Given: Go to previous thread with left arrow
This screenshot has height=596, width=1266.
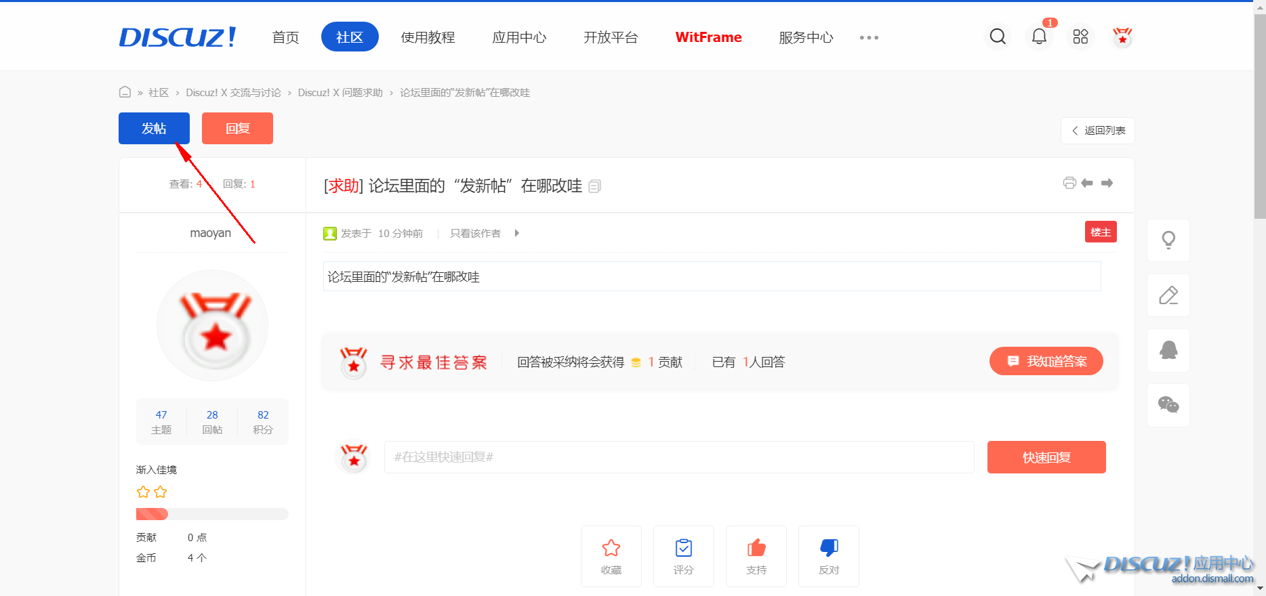Looking at the screenshot, I should (1087, 183).
